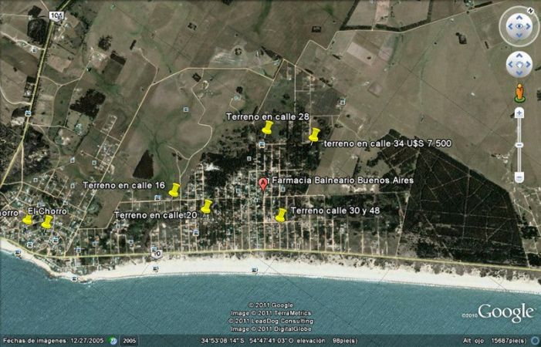This screenshot has width=541, height=347.
Task: Tilt view up with Look joystick arrow
Action: coord(519,16)
